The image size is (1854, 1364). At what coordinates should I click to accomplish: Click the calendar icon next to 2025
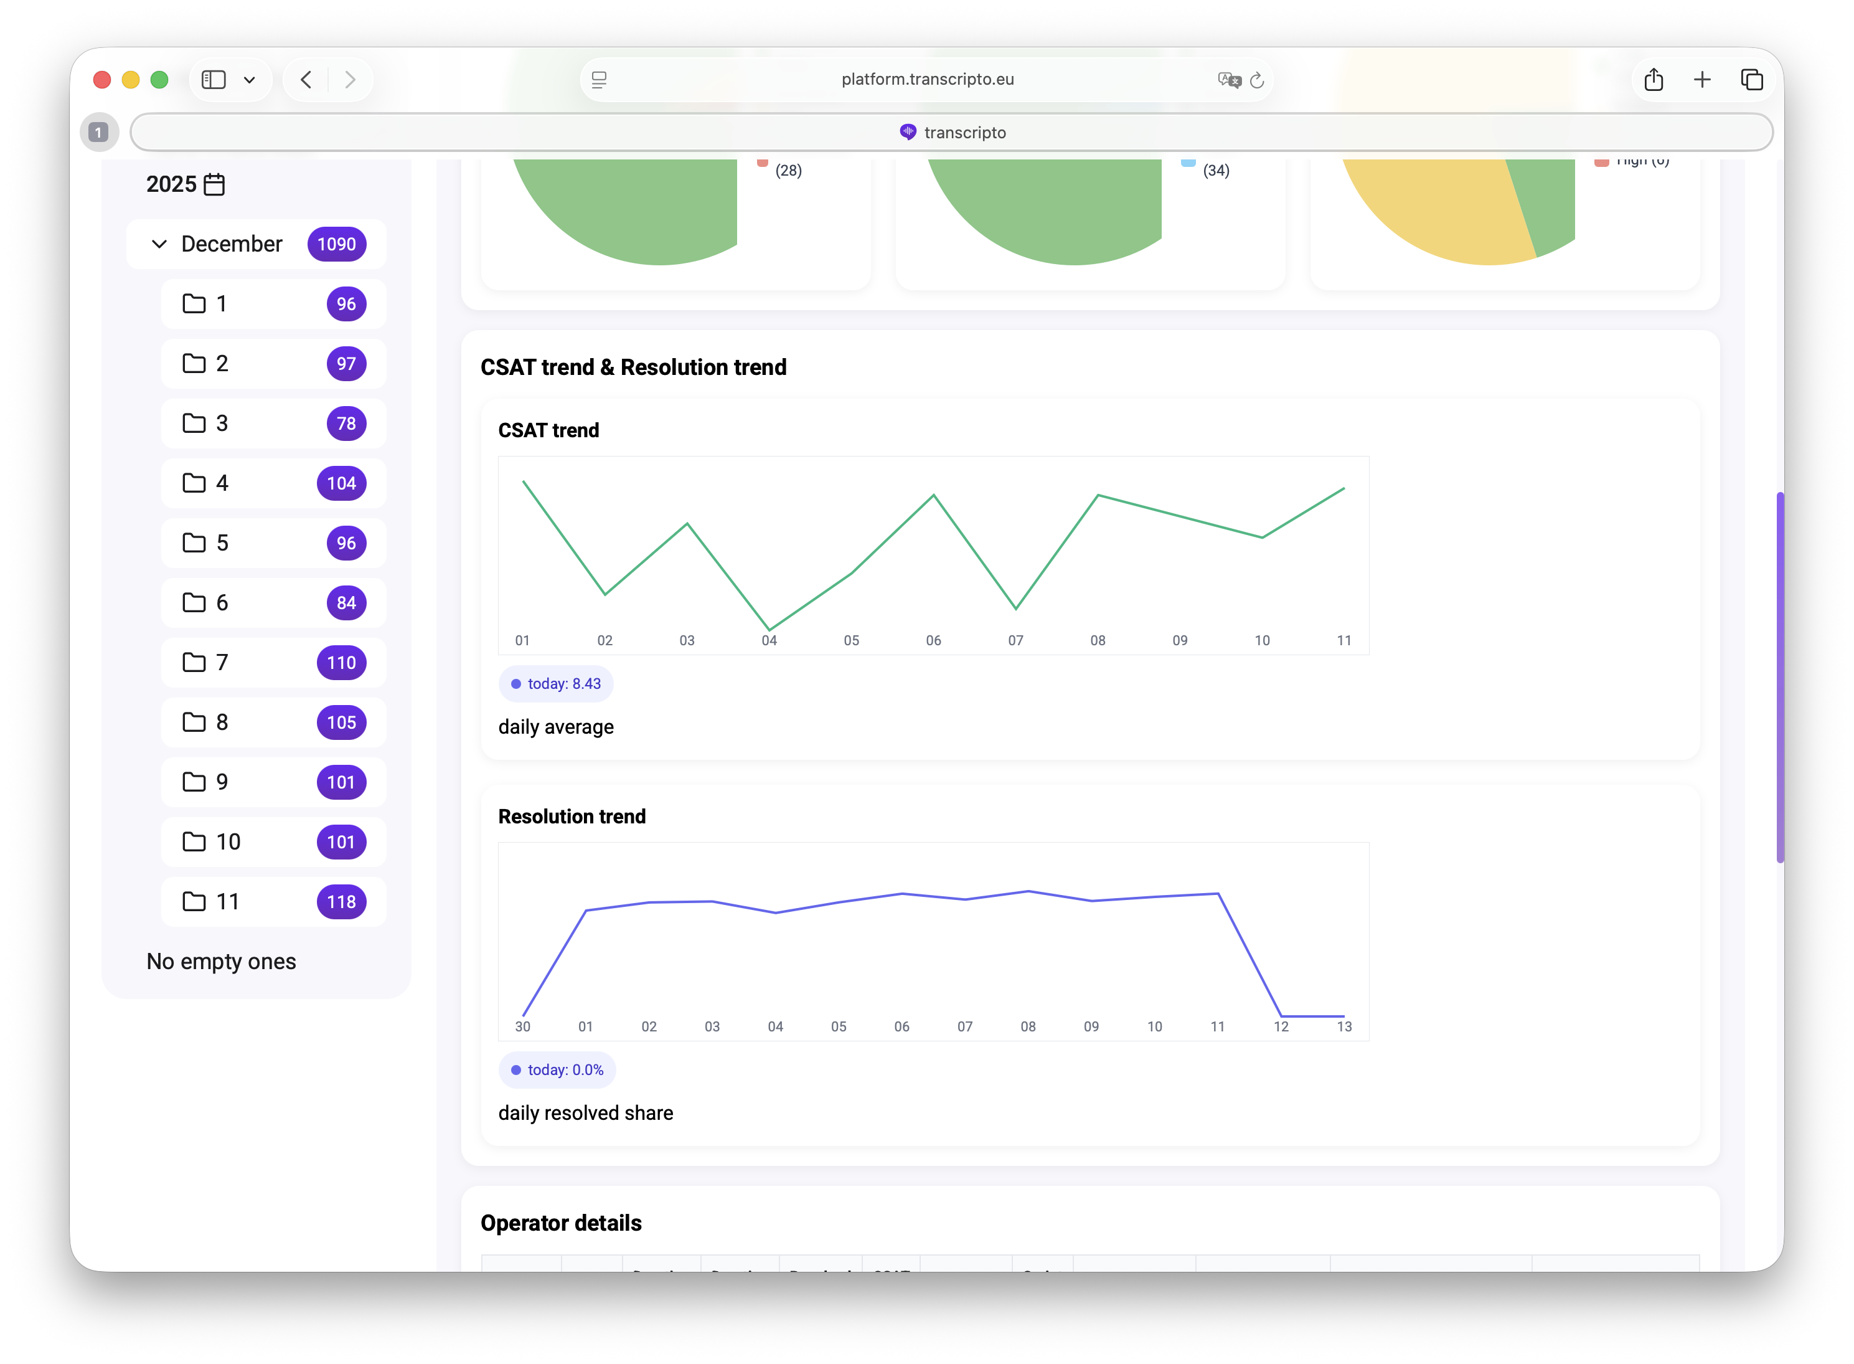click(x=214, y=184)
